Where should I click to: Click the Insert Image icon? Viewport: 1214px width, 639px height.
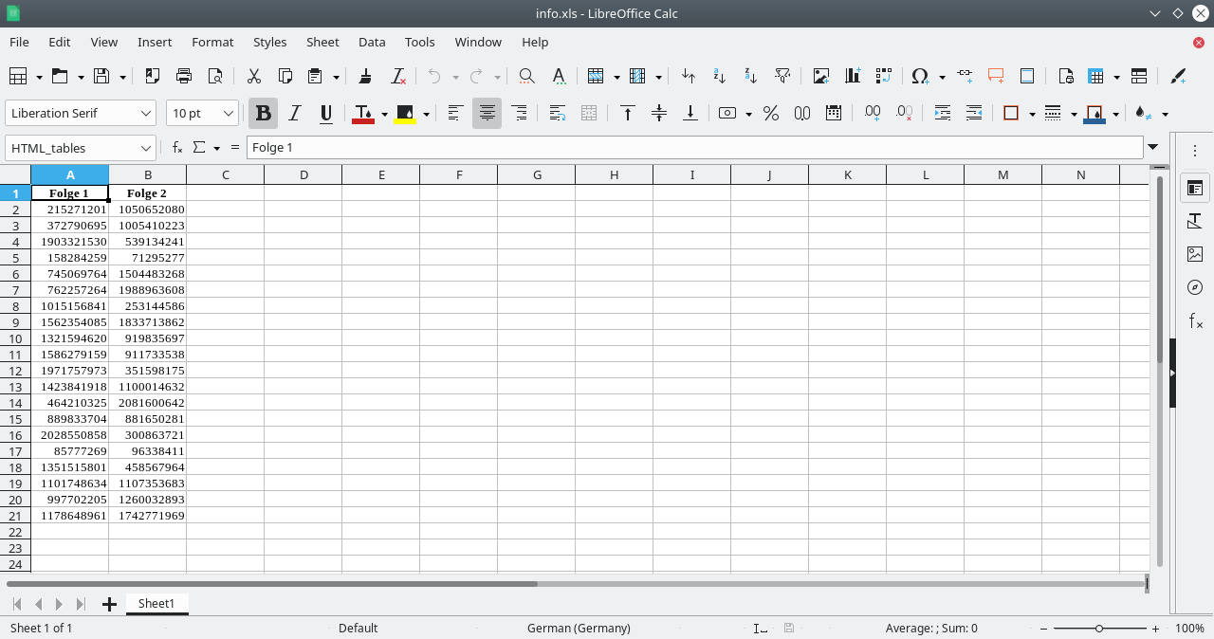[x=821, y=77]
